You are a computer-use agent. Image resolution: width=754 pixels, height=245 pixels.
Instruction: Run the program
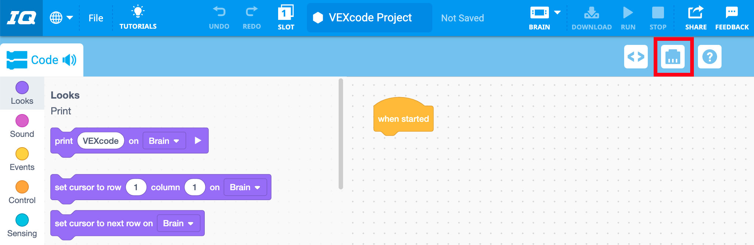coord(628,17)
